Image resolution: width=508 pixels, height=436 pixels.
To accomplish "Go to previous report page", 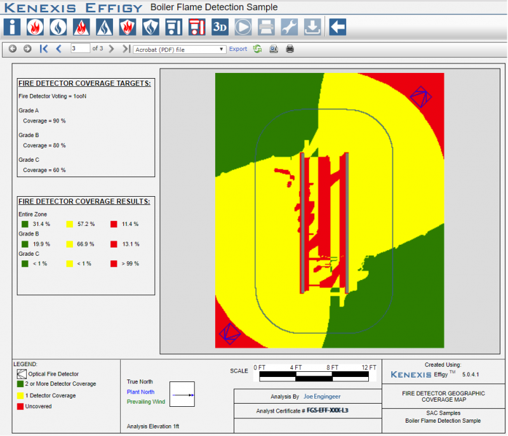I will pos(58,49).
